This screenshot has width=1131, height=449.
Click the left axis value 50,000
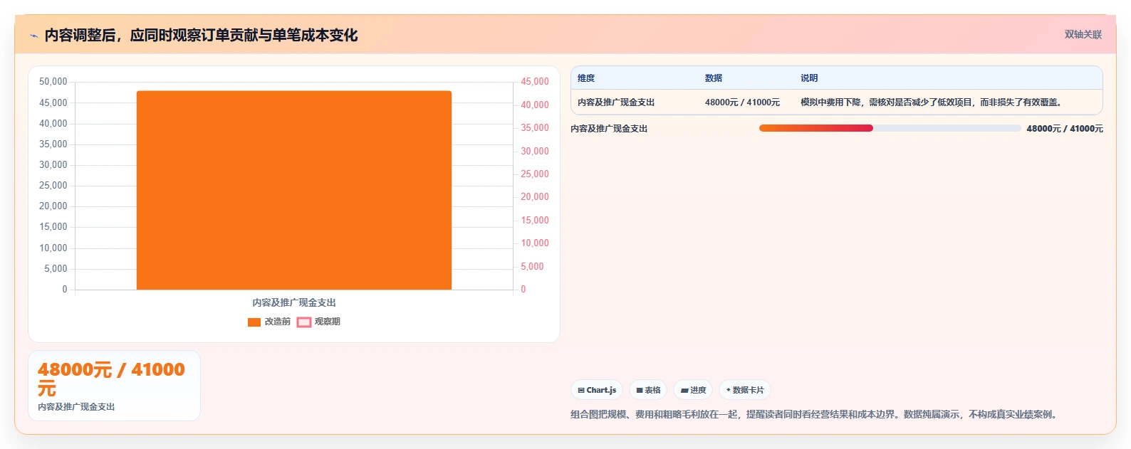53,82
